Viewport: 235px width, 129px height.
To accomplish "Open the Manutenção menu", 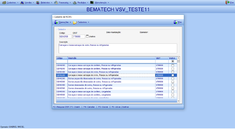I will pos(101,3).
